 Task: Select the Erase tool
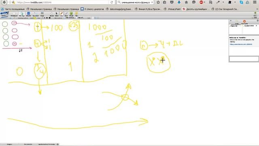[66, 14]
